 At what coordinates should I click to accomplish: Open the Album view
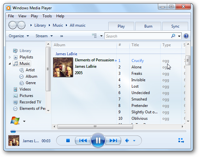tap(28, 76)
